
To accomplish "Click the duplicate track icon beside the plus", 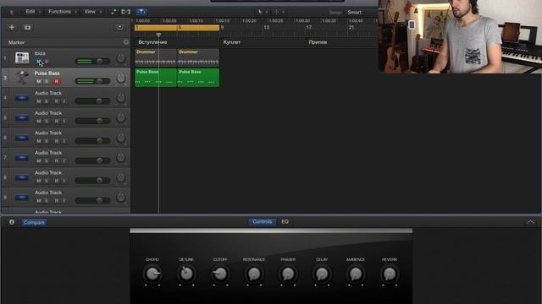I will coord(27,28).
